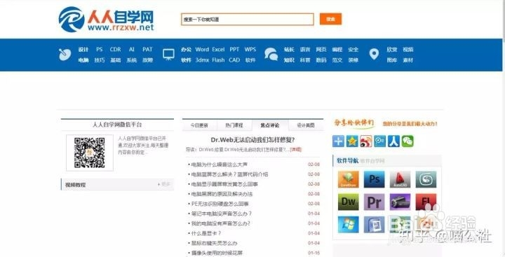Open article 电脑蓝屏怎么解决？蓝屏代码介绍

(x=229, y=174)
